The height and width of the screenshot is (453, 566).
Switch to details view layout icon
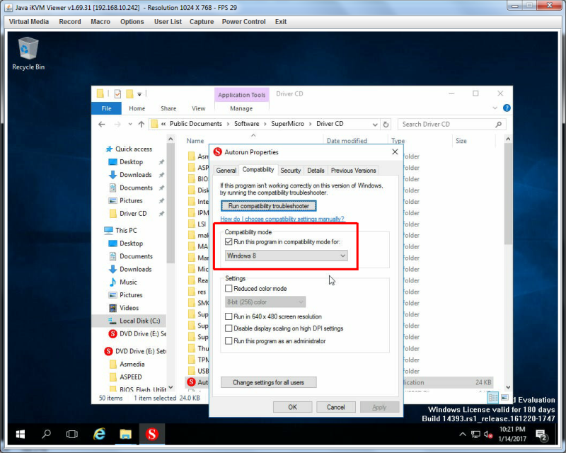tap(492, 398)
